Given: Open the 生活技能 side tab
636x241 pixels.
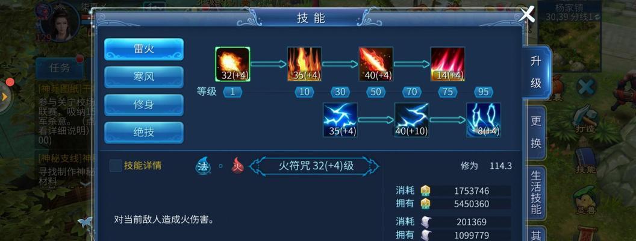Looking at the screenshot, I should tap(536, 193).
